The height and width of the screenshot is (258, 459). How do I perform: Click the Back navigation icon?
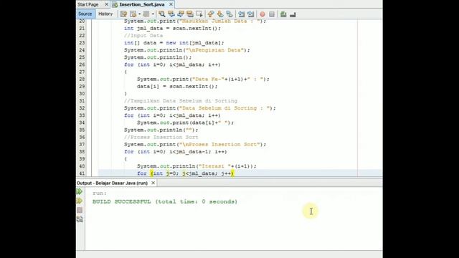(x=133, y=14)
